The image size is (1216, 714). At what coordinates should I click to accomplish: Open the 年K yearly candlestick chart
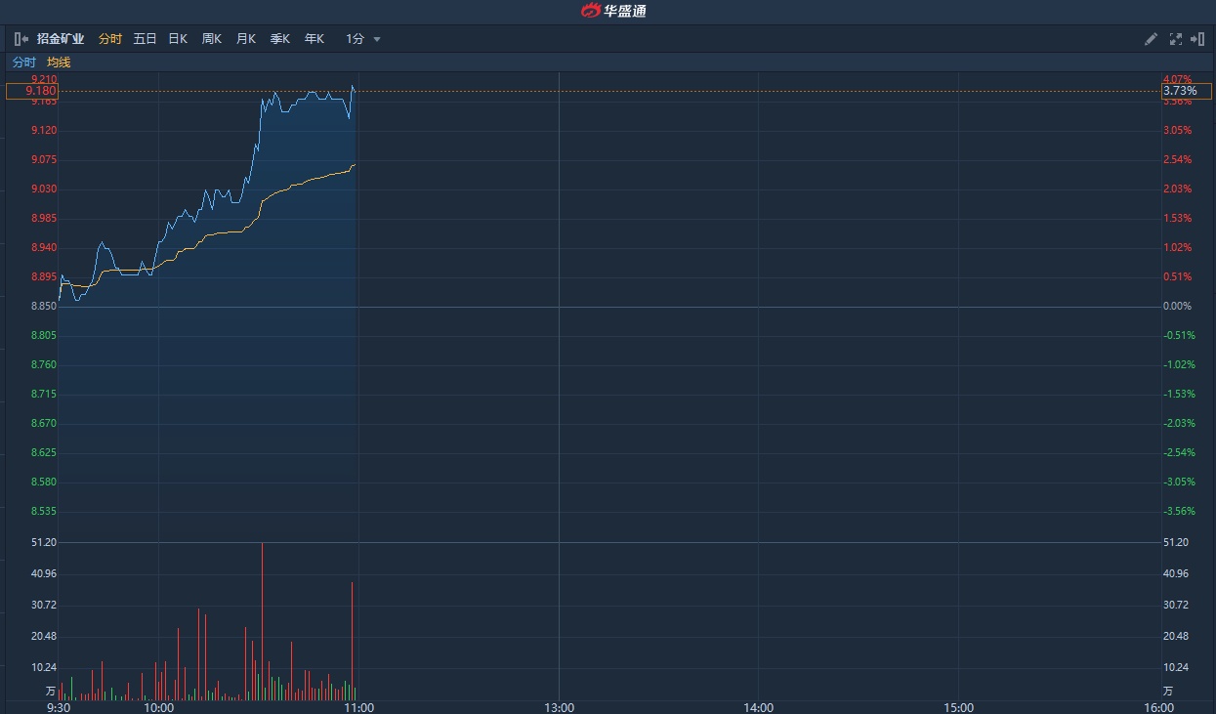314,39
